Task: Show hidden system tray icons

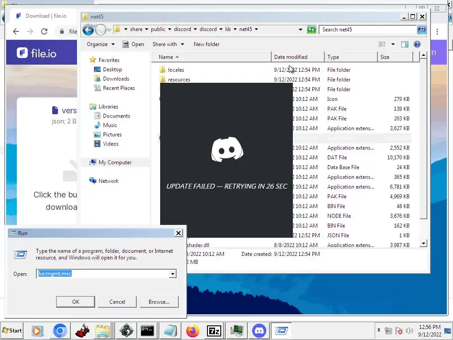Action: click(379, 330)
